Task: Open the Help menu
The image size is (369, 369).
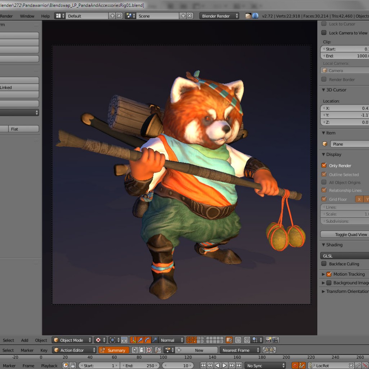Action: tap(45, 16)
